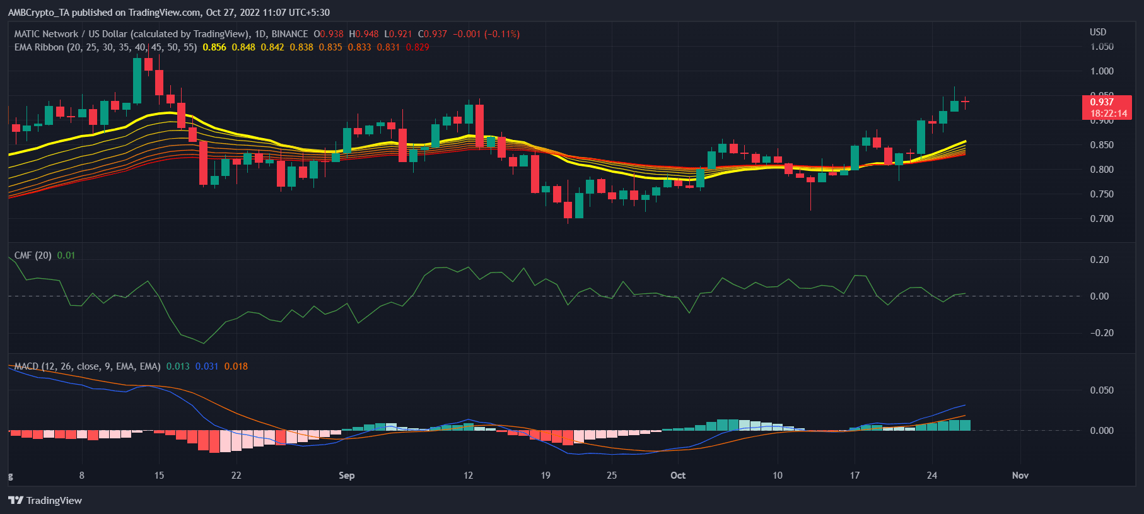
Task: Click the 12 date marker
Action: [468, 476]
